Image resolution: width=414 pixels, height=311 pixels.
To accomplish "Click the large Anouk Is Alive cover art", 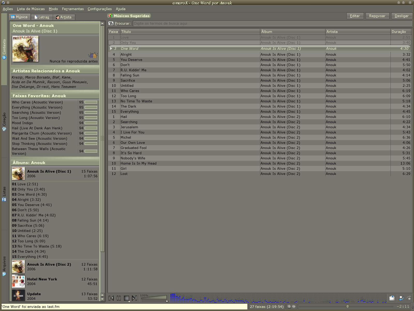I will pyautogui.click(x=25, y=49).
